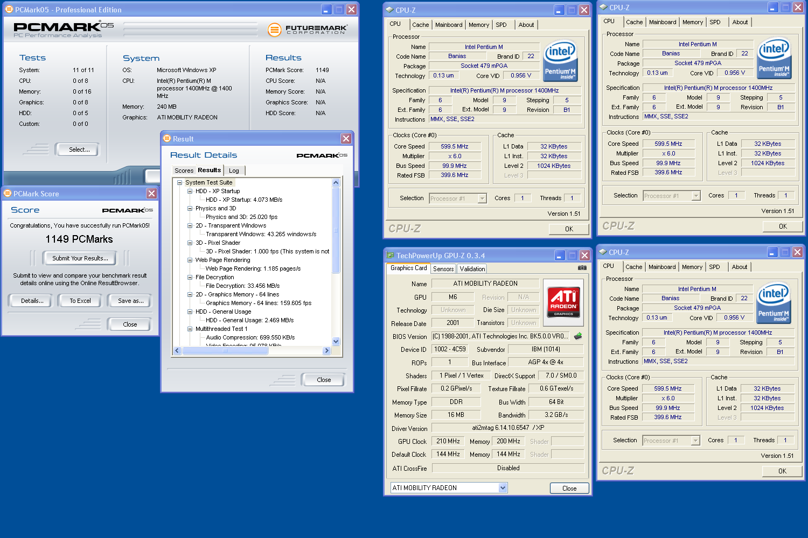Click OK in the top-middle CPU-Z window
This screenshot has height=538, width=808.
click(569, 229)
